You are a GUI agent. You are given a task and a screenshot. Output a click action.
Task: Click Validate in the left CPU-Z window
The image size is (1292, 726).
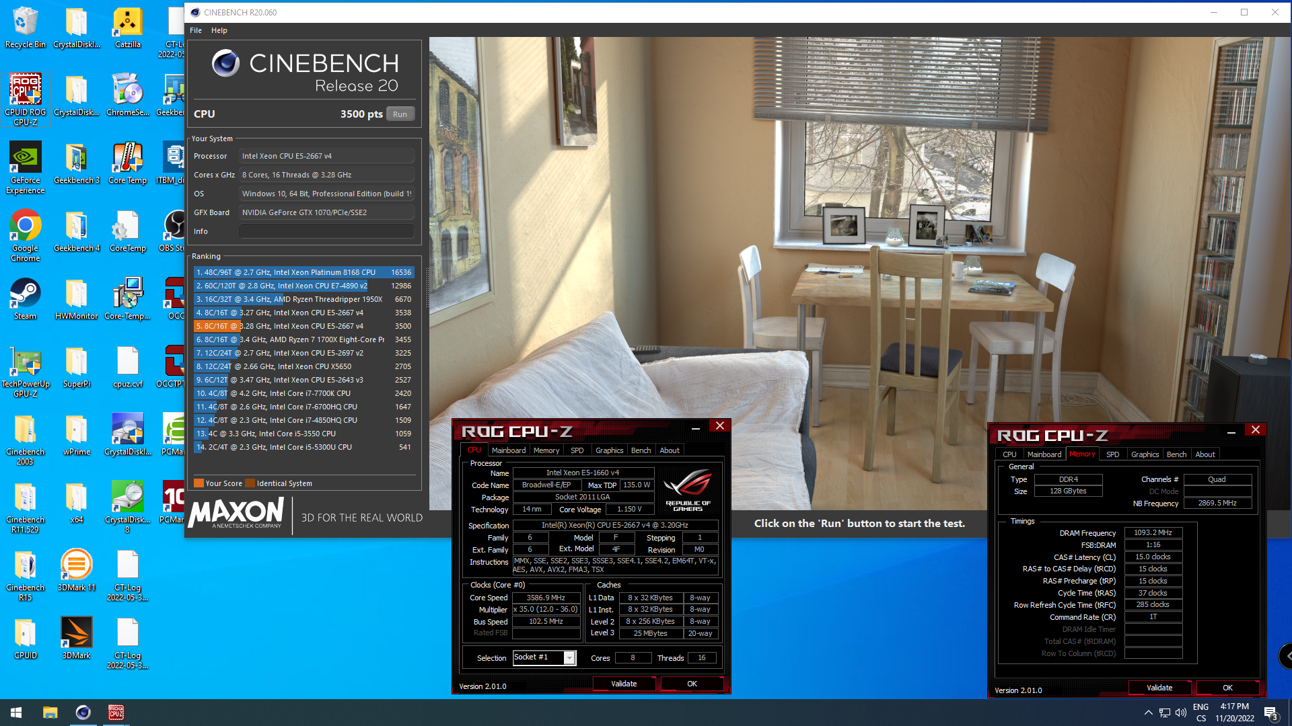(624, 684)
